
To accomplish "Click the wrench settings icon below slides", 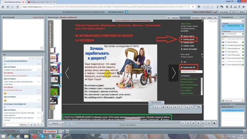I will pos(72,124).
